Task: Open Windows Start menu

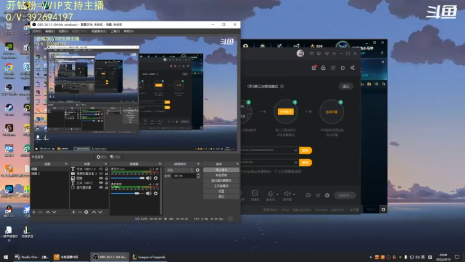Action: point(6,257)
